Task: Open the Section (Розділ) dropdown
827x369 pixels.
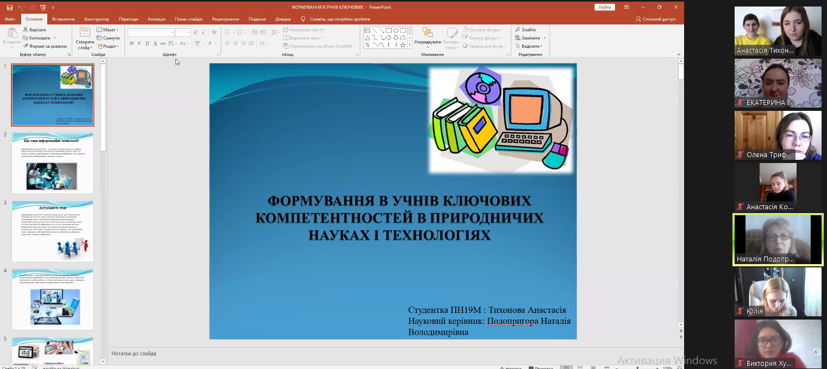Action: [107, 46]
